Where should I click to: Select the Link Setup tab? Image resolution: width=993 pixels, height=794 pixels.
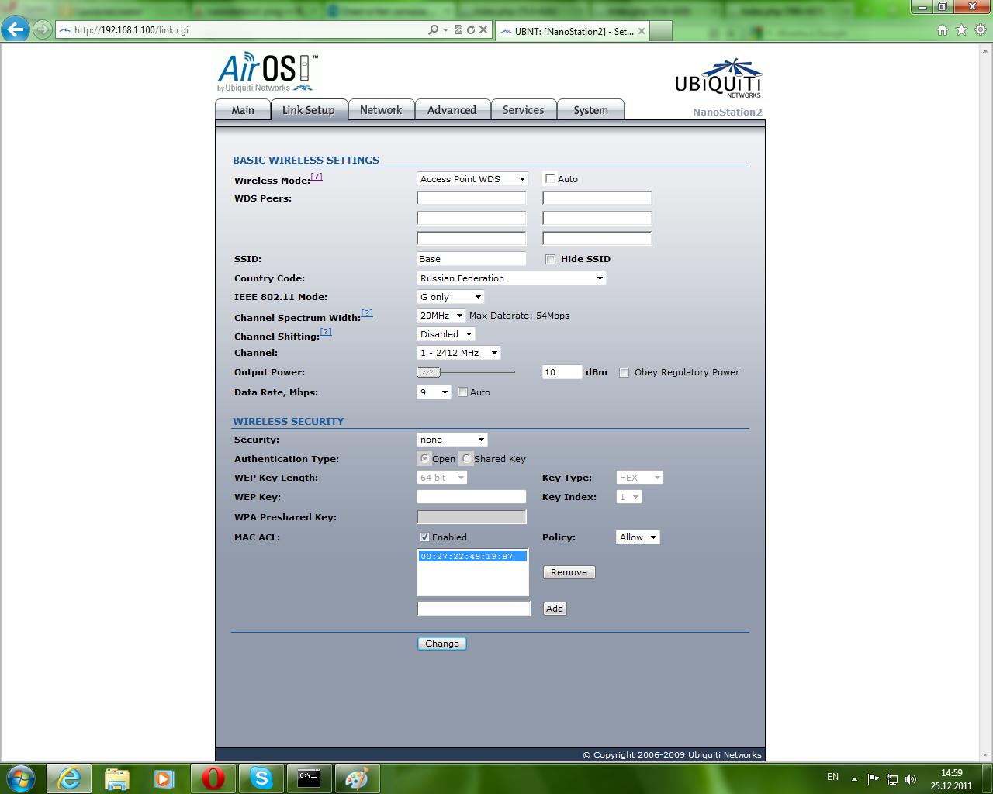[308, 110]
